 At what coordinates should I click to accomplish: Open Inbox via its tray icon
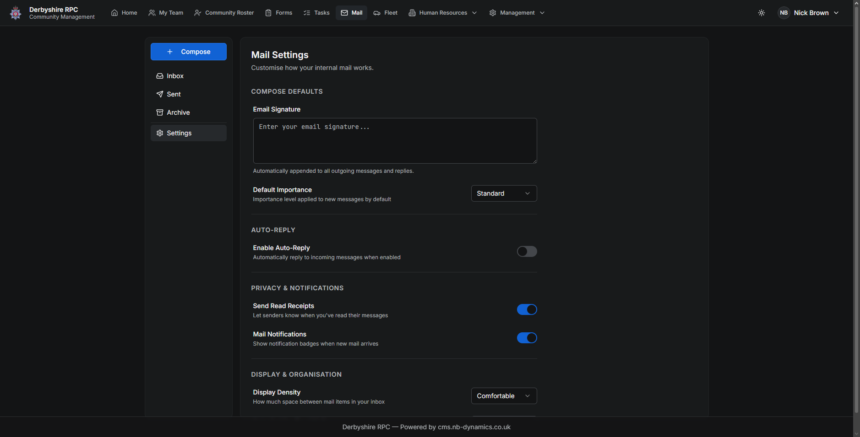160,76
